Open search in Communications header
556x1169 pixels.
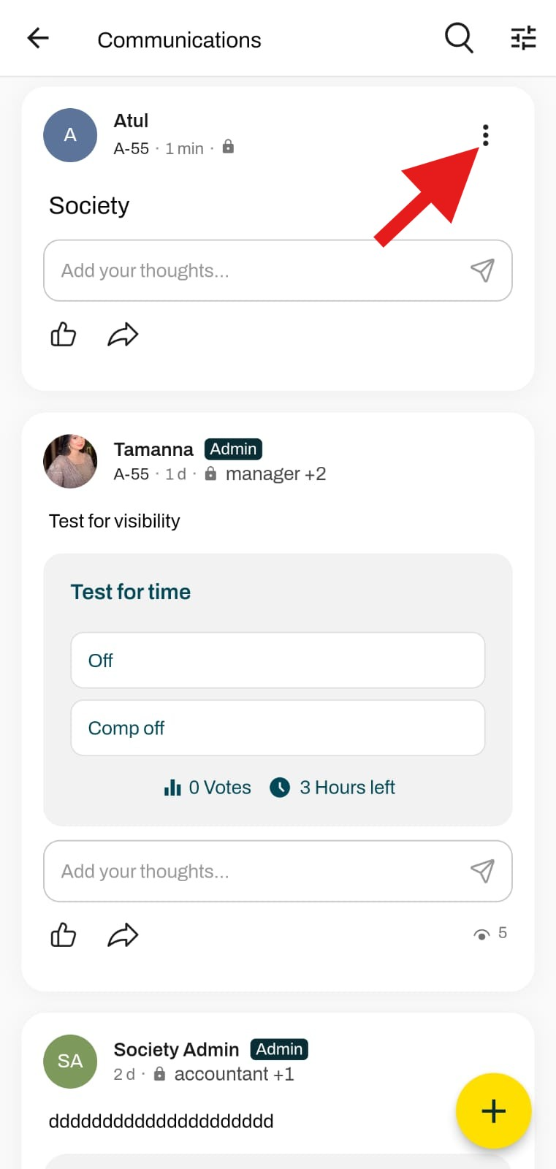tap(459, 38)
